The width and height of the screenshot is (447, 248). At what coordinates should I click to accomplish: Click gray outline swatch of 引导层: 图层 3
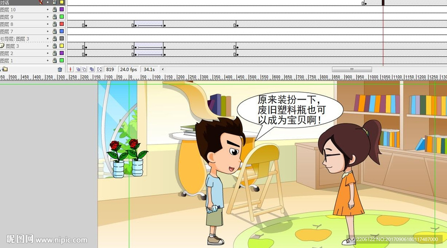tap(62, 38)
